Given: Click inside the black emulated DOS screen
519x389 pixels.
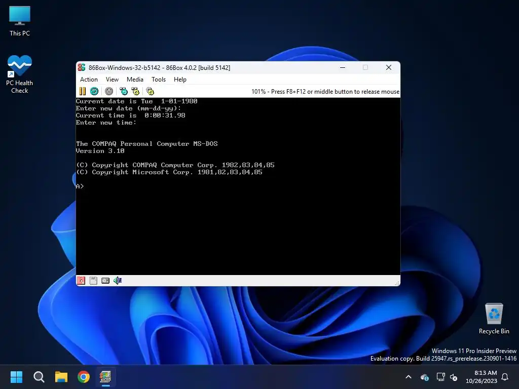Looking at the screenshot, I should (238, 186).
